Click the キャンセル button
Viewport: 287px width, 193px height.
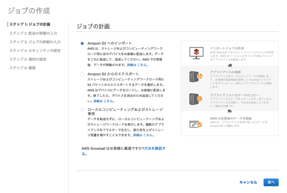click(x=248, y=182)
